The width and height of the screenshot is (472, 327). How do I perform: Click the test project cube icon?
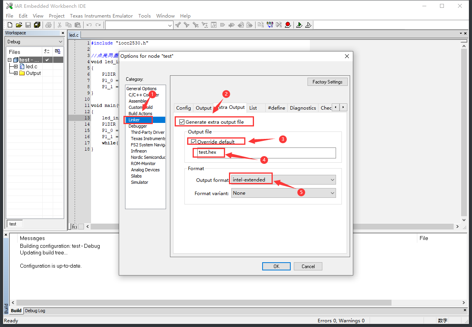click(16, 60)
